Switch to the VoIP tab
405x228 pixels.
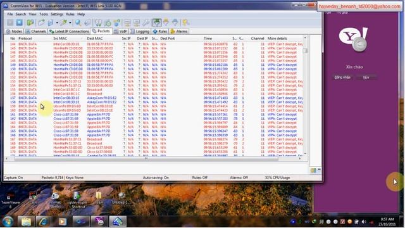[x=120, y=31]
